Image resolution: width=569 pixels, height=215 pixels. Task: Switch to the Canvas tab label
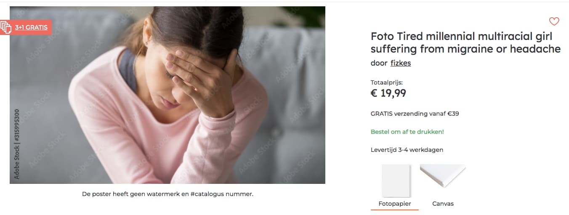point(443,204)
